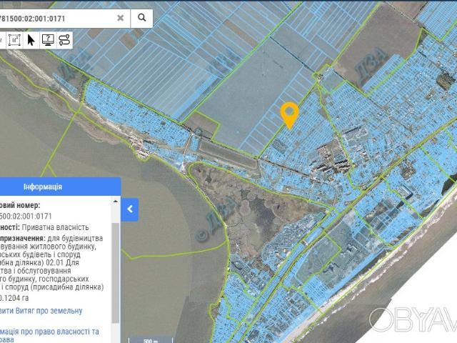The width and height of the screenshot is (457, 343).
Task: Click the Інформація panel header
Action: (43, 187)
